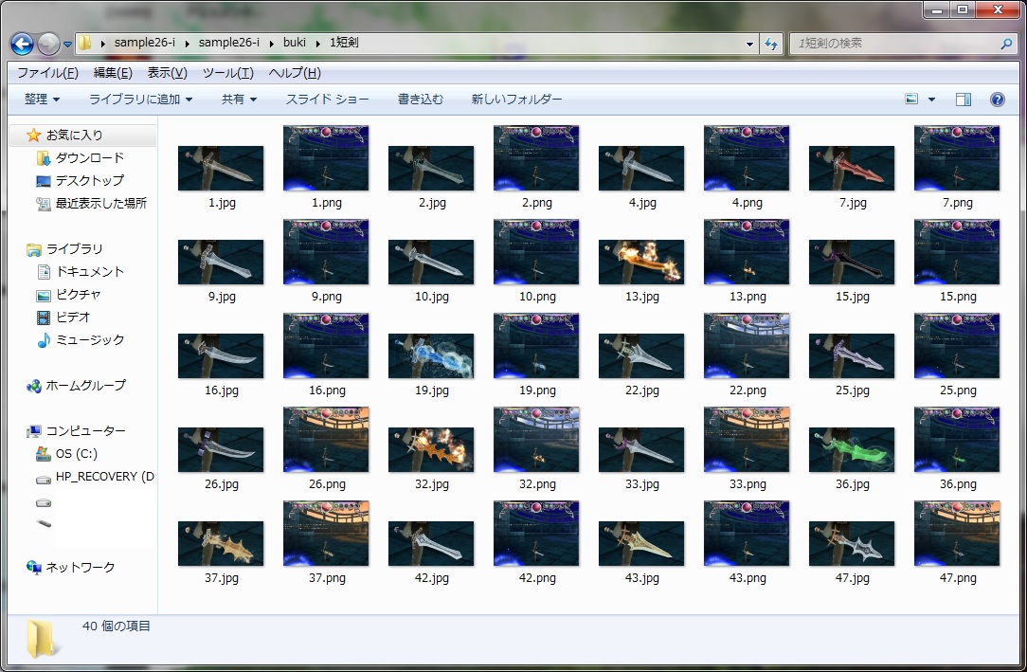Screen dimensions: 1027x672
Task: Open the ファイル(F) menu
Action: 47,73
